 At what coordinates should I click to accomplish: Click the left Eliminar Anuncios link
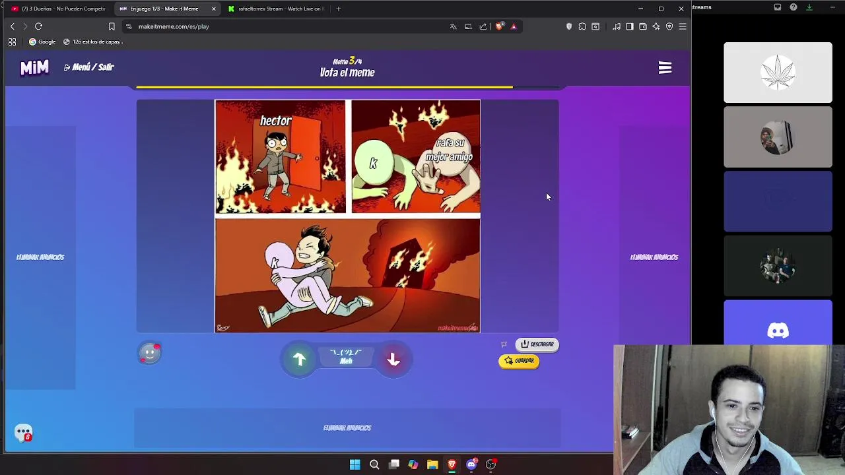click(40, 257)
